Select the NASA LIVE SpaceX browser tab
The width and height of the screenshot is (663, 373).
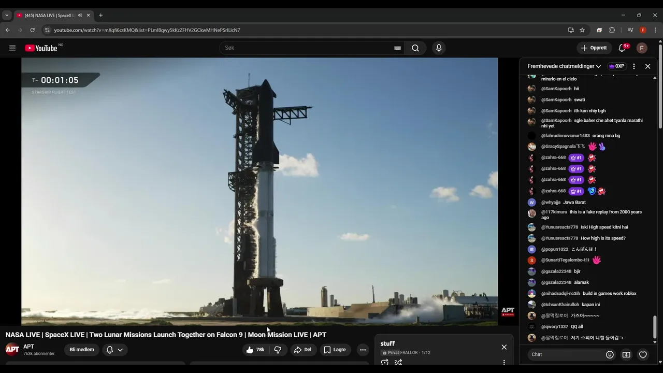pyautogui.click(x=53, y=15)
